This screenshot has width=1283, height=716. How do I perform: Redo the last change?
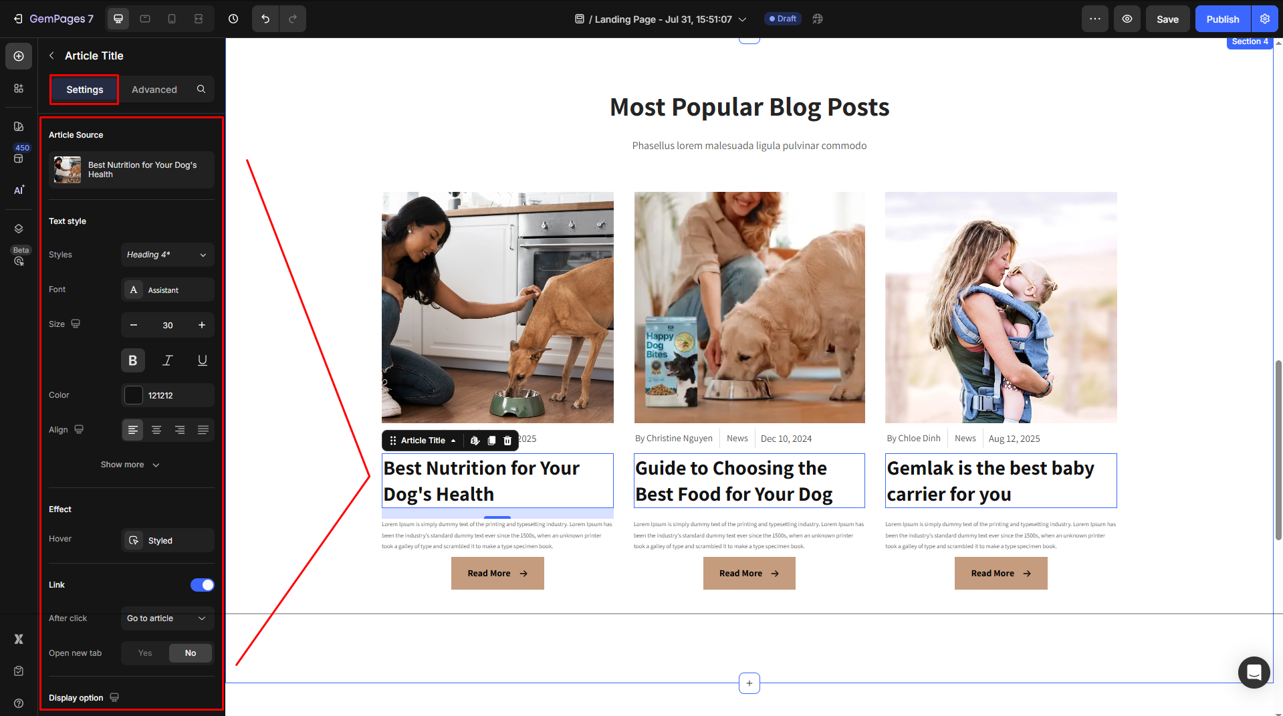click(x=293, y=19)
